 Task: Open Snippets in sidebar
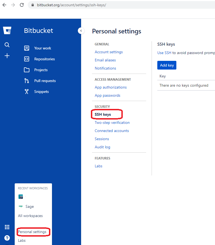coord(41,92)
